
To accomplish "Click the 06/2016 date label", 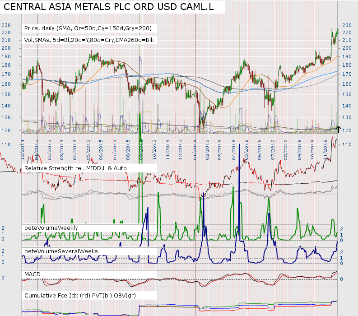I will 259,150.
